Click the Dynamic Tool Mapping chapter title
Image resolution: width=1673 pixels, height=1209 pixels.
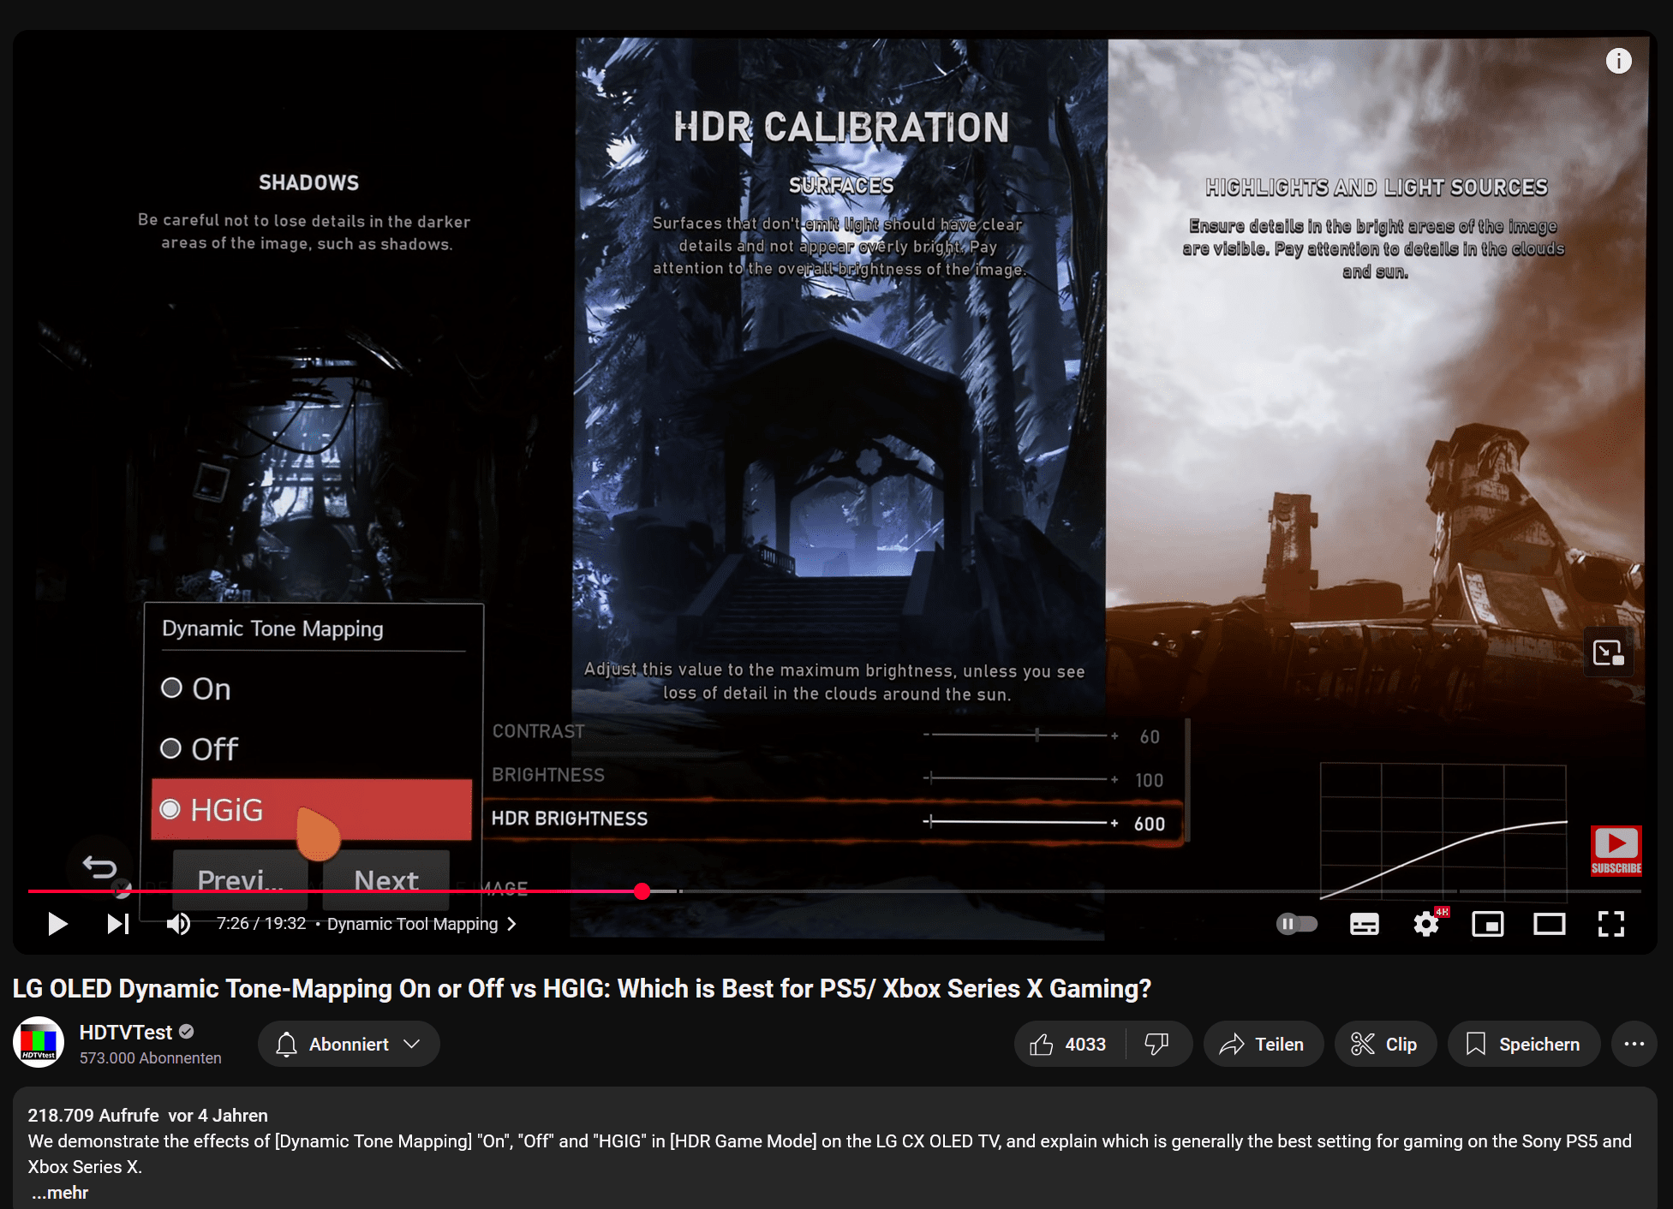pos(412,924)
